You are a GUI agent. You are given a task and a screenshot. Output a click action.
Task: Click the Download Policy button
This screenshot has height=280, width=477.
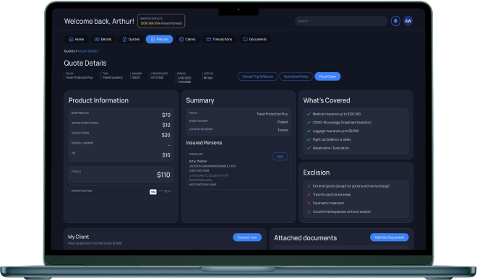click(x=296, y=76)
